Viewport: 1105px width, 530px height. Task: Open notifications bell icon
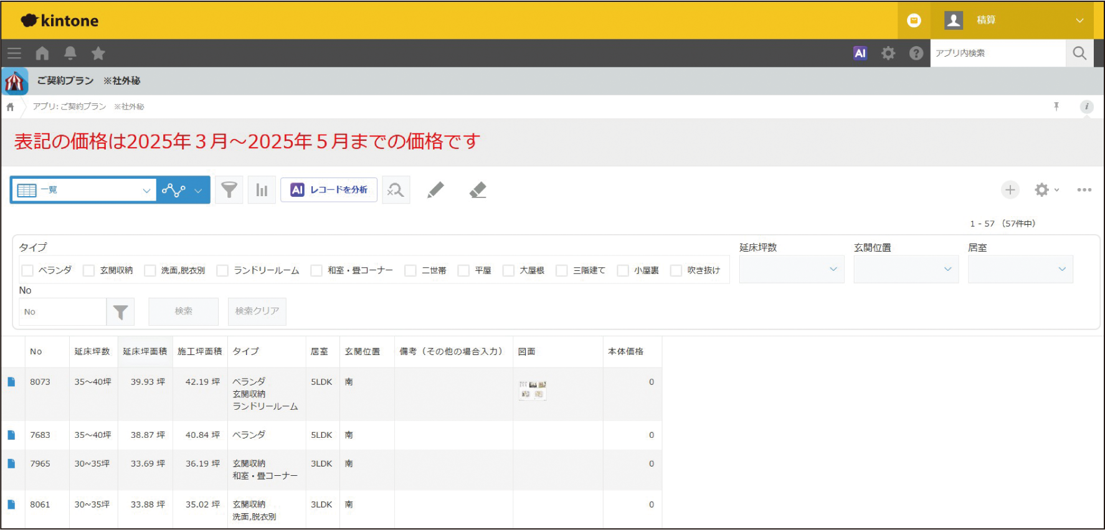(70, 54)
